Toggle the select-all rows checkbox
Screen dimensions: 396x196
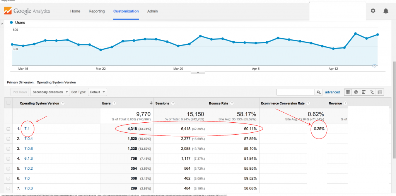(x=9, y=103)
